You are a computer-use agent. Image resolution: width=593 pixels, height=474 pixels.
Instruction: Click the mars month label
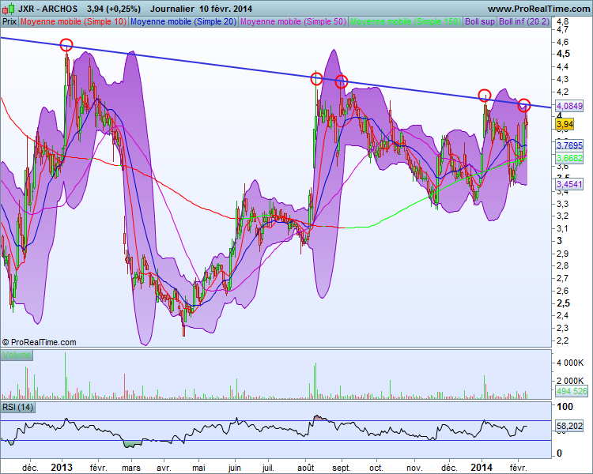point(131,468)
